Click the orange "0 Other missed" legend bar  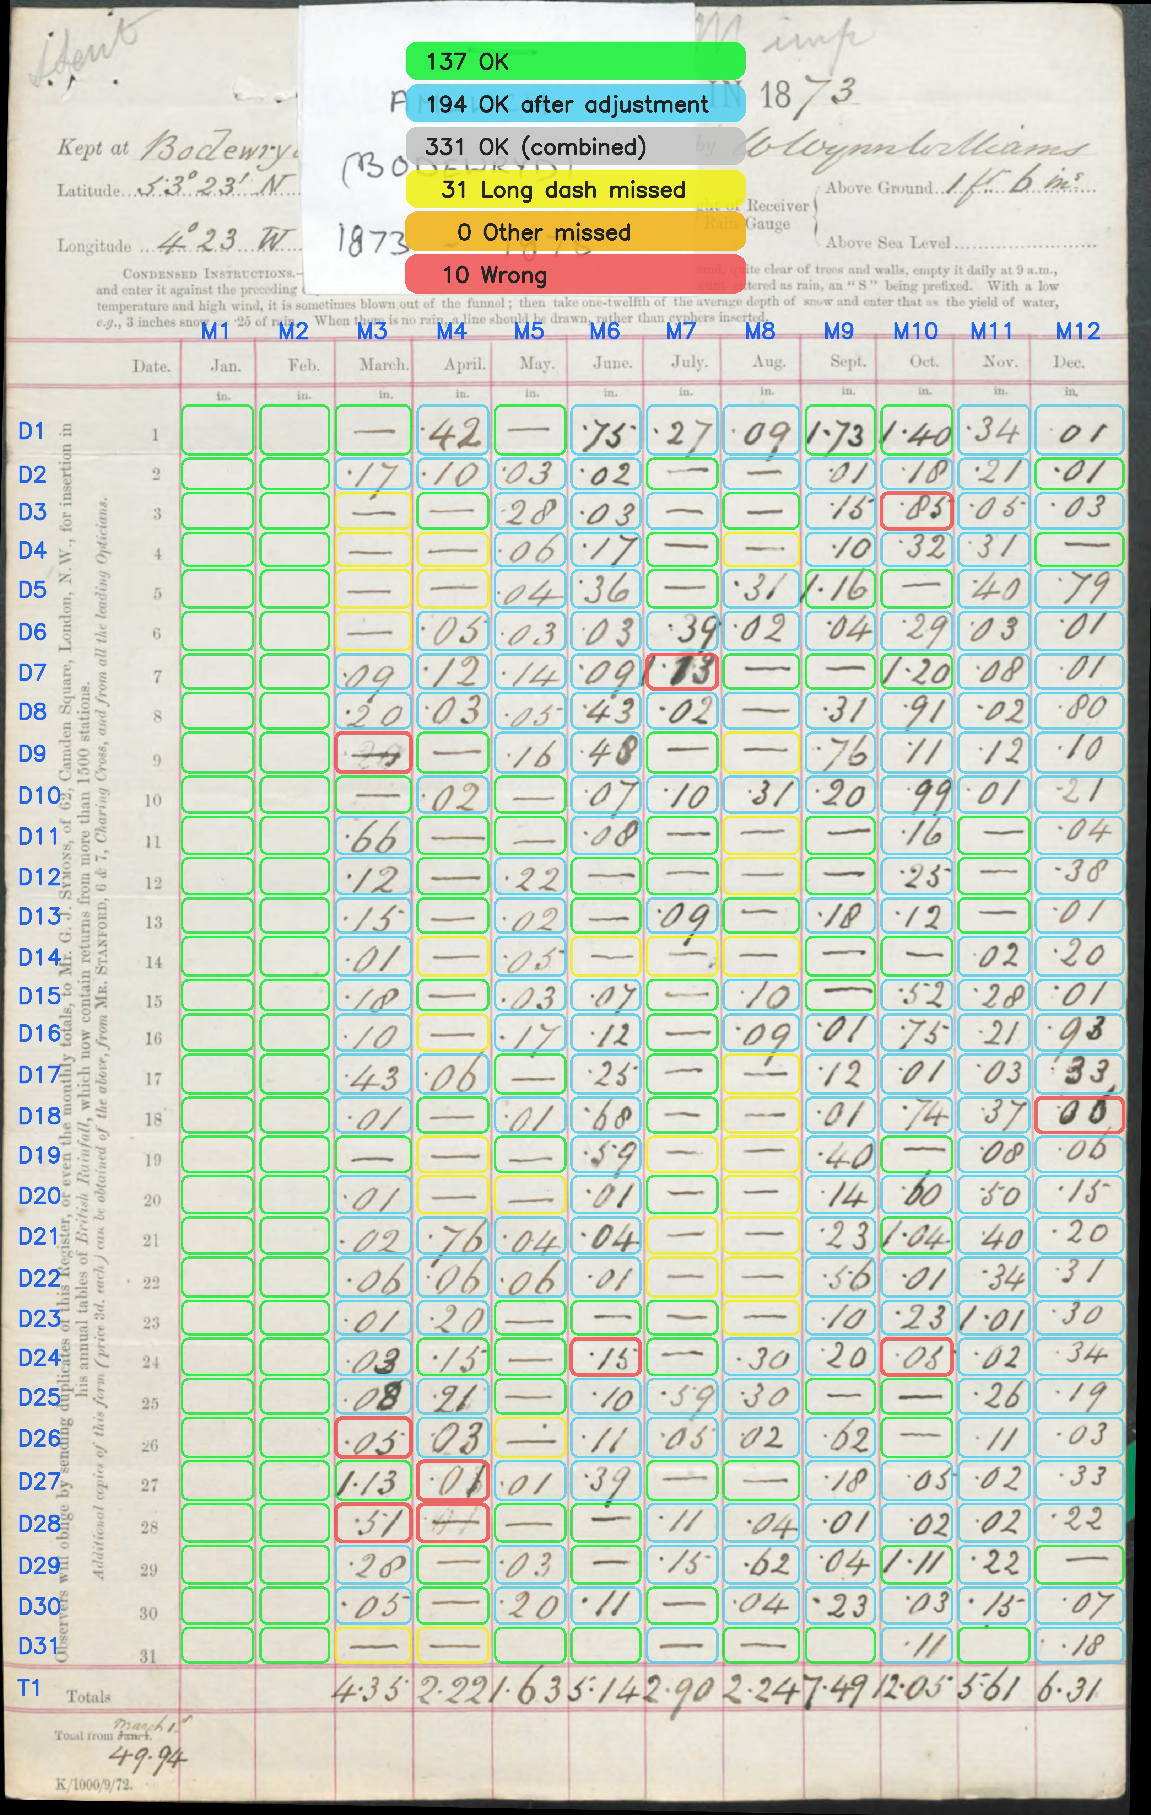[x=575, y=232]
